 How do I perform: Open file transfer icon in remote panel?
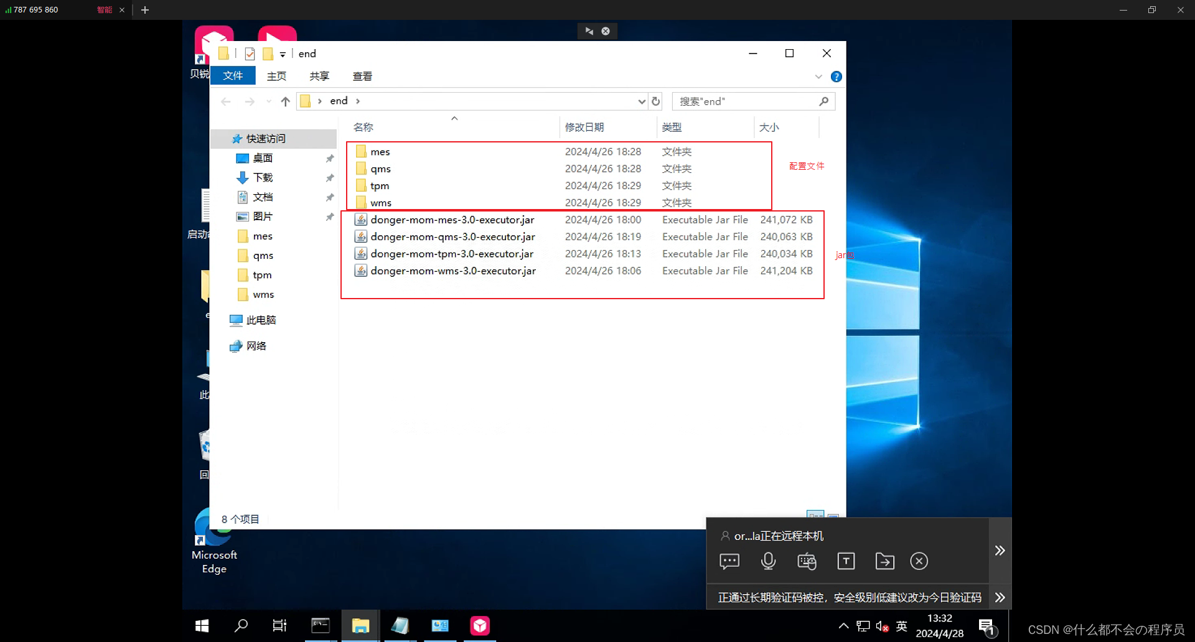[x=884, y=561]
